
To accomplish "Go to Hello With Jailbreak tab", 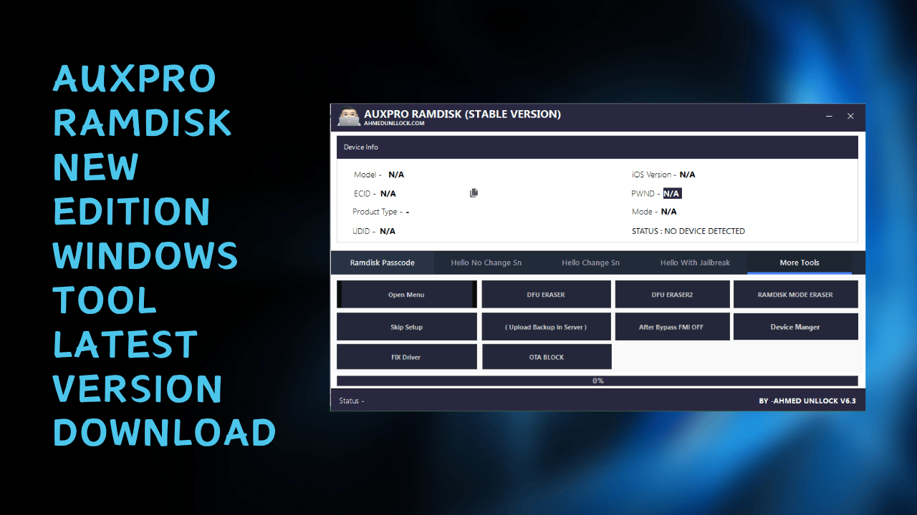I will [x=695, y=263].
